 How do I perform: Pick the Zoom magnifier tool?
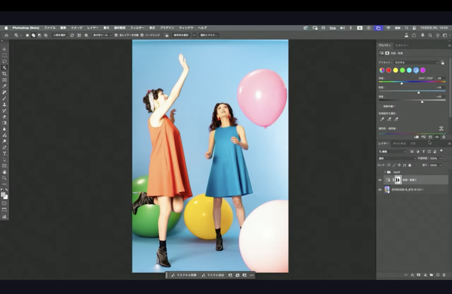4,178
